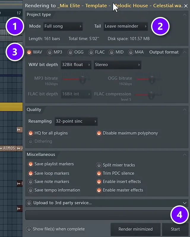Open Resampling dropdown 32-point sinc
The image size is (190, 237).
(x=76, y=121)
